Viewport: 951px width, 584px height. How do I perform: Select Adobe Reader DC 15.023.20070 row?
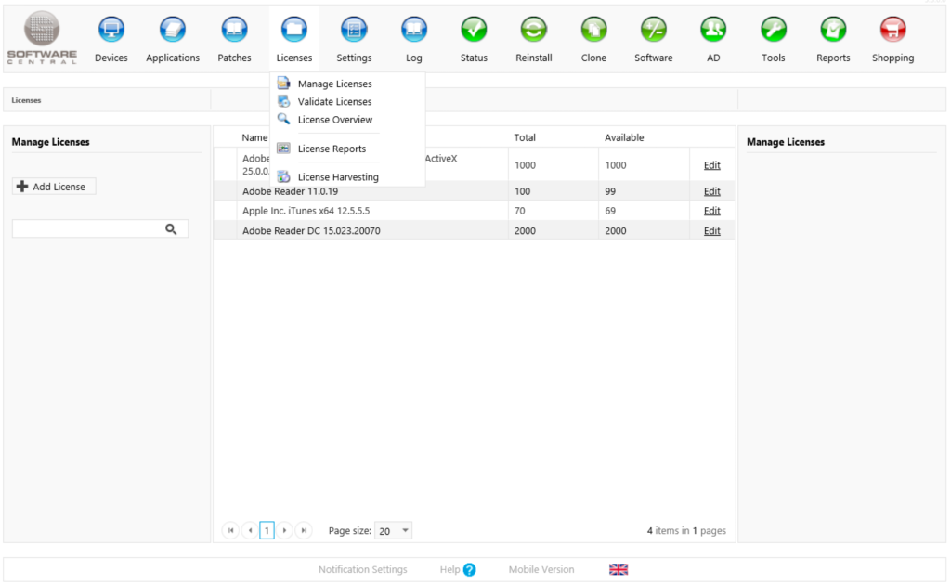point(474,230)
